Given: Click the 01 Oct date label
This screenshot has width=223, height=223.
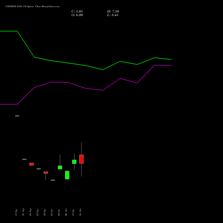Looking at the screenshot, I should (52, 212).
